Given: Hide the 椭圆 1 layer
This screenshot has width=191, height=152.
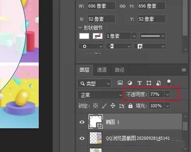Looking at the screenshot, I should [82, 122].
